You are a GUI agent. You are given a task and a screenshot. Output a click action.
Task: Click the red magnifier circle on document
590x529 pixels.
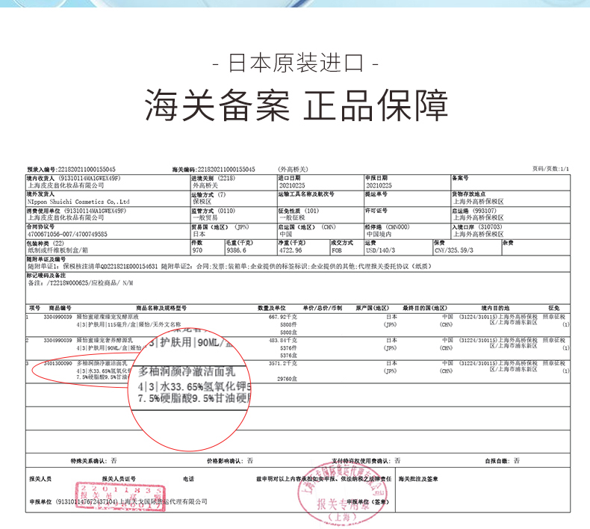[x=190, y=389]
